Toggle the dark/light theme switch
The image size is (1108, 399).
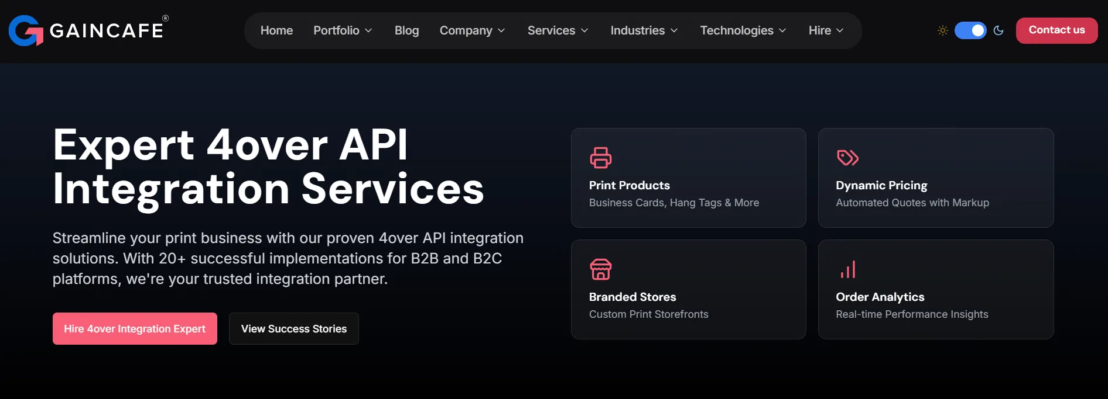(970, 30)
